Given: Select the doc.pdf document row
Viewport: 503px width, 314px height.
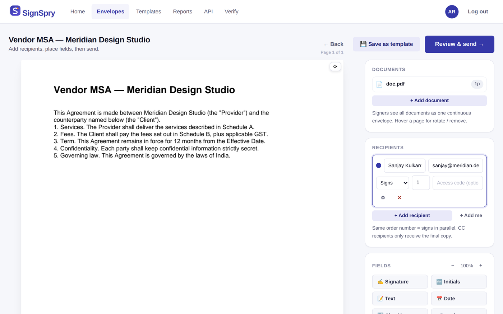Looking at the screenshot, I should [429, 84].
